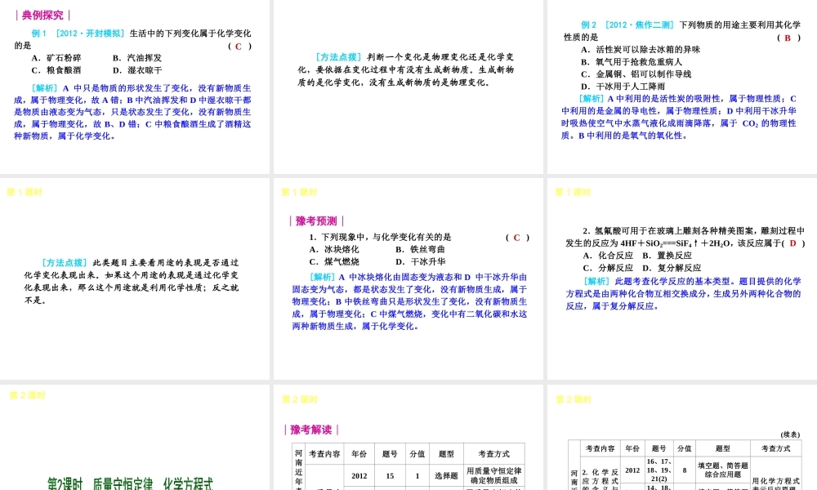Click 第2课时 label on 豫考解读 slide
The image size is (817, 490).
pyautogui.click(x=300, y=399)
